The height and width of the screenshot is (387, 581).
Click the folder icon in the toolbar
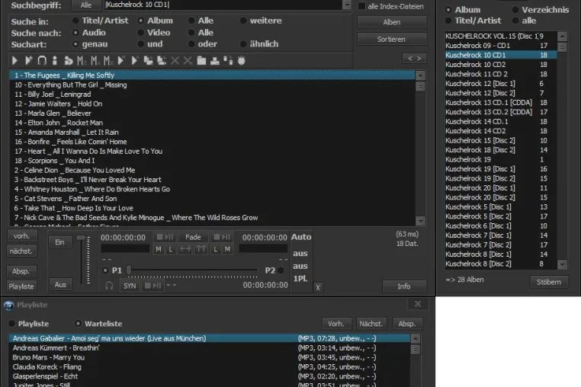coord(201,60)
